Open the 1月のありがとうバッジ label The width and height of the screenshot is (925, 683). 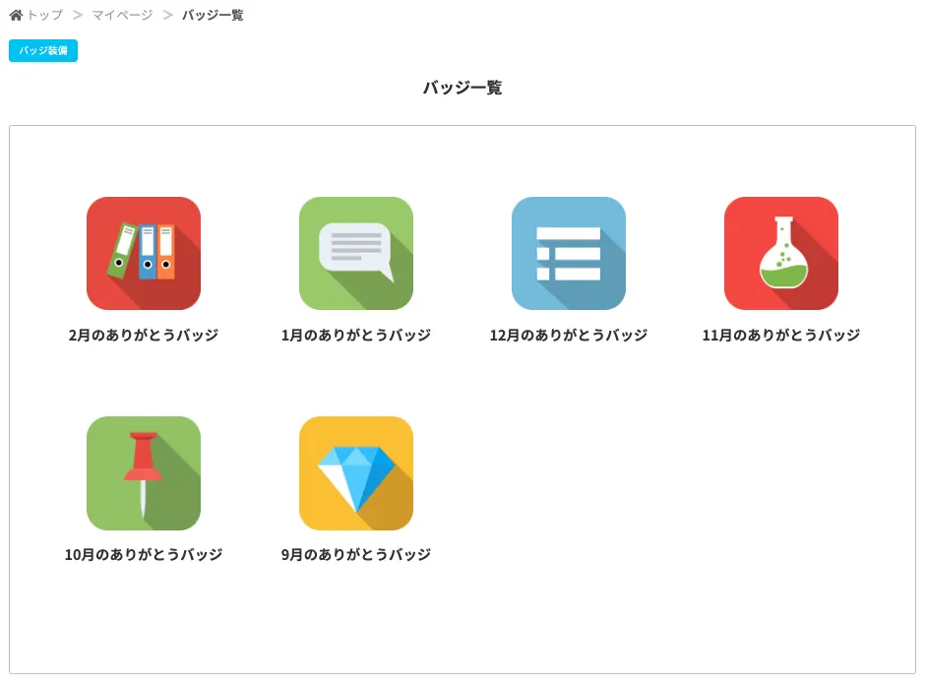tap(356, 335)
